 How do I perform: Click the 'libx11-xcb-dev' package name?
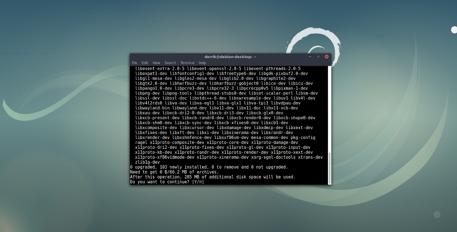281,108
